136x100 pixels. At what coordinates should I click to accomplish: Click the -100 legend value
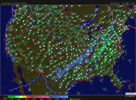click(4, 99)
